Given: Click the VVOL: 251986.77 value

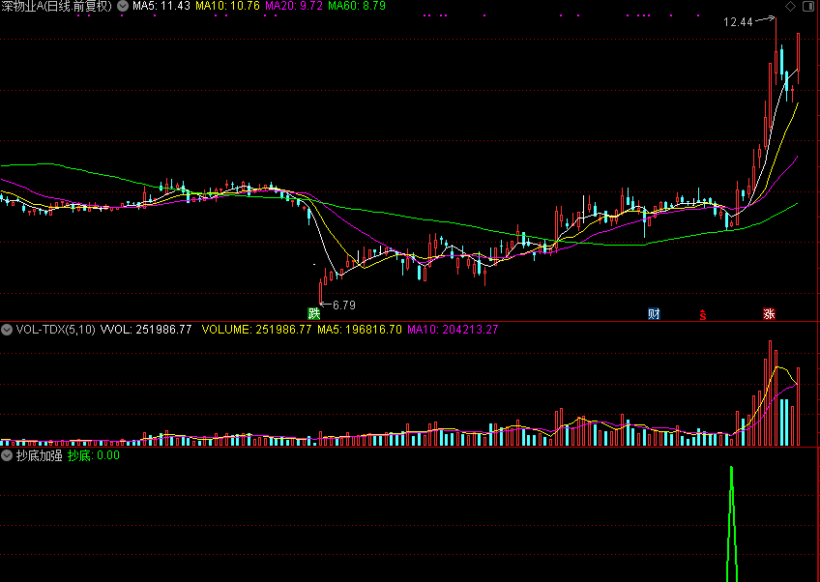Looking at the screenshot, I should 146,330.
